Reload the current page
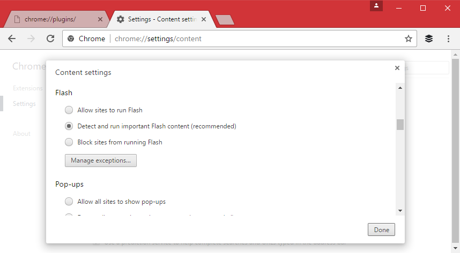This screenshot has width=460, height=253. (50, 39)
